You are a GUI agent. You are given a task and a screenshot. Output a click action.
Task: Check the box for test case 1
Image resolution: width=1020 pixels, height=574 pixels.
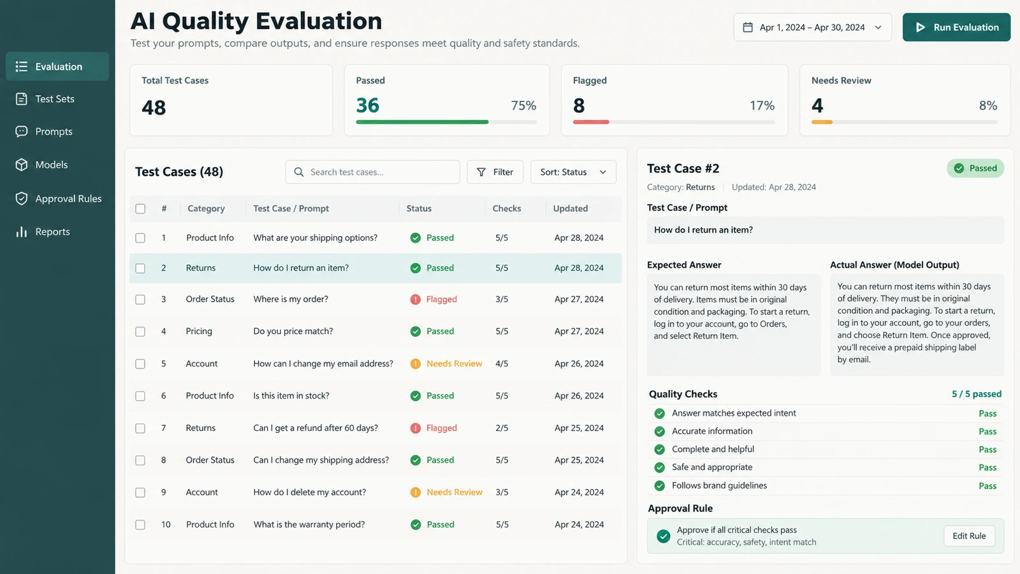(140, 238)
